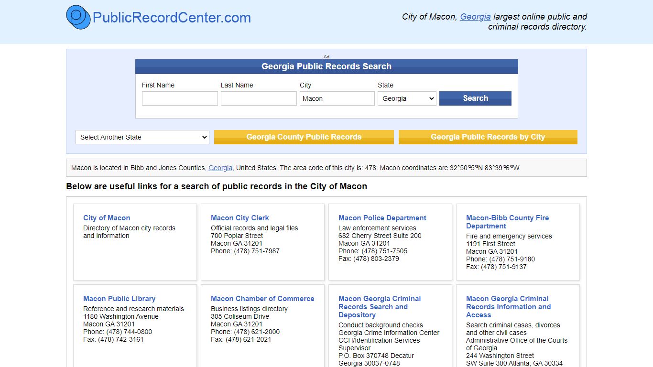653x367 pixels.
Task: Expand the Select Another State dropdown
Action: pos(142,137)
